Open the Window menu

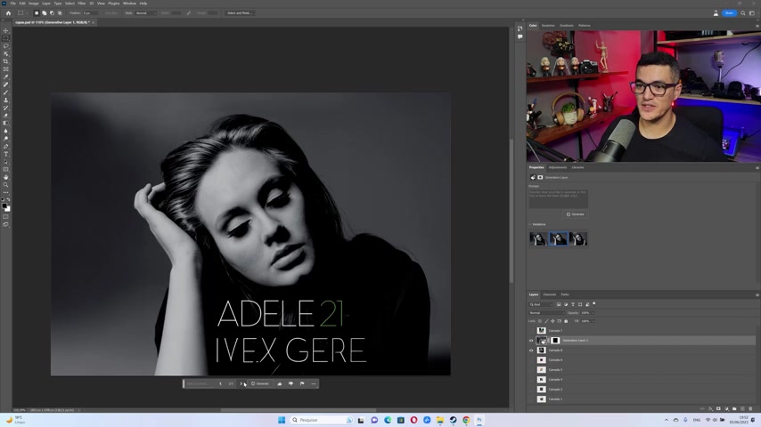[129, 4]
